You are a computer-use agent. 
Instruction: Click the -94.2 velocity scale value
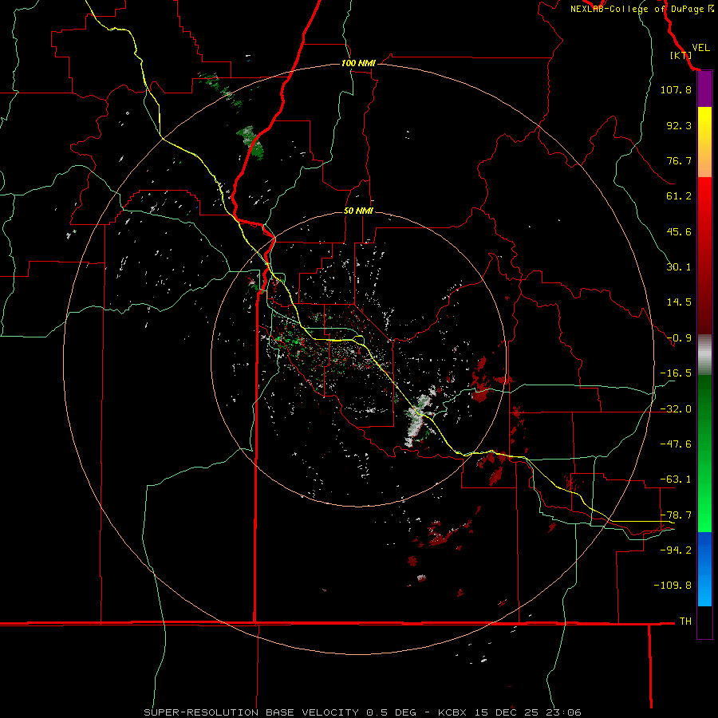[676, 550]
